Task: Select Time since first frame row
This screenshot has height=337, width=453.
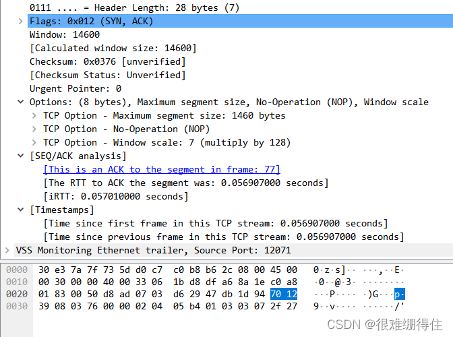Action: [x=215, y=223]
